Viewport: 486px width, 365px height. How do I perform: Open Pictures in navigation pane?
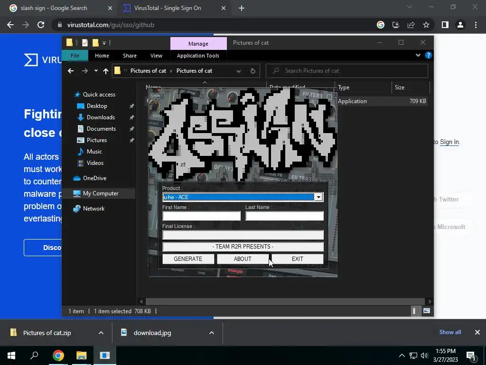tap(97, 140)
